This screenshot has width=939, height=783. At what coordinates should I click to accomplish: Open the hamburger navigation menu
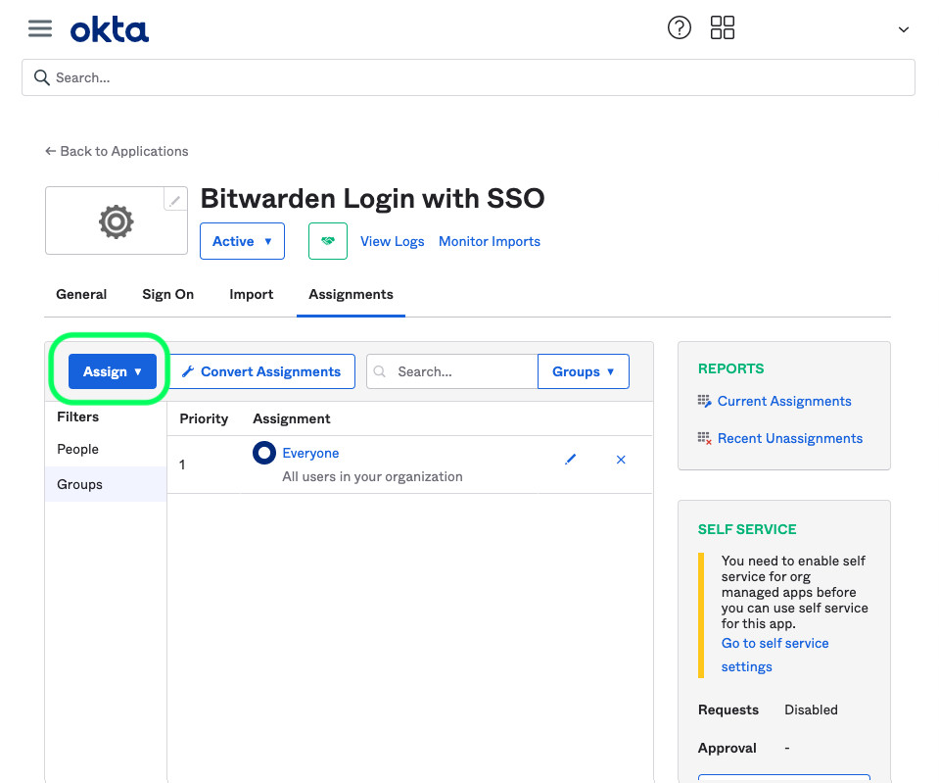click(x=40, y=28)
